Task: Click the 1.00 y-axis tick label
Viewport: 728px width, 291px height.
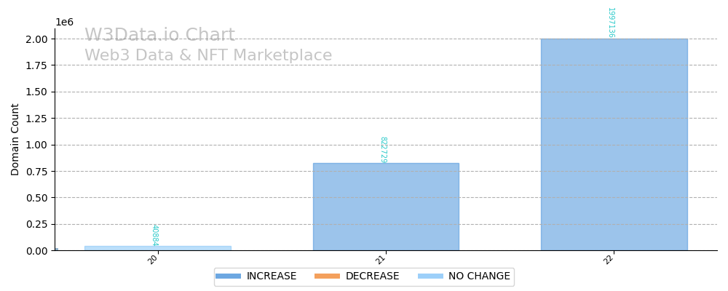Action: pos(37,145)
